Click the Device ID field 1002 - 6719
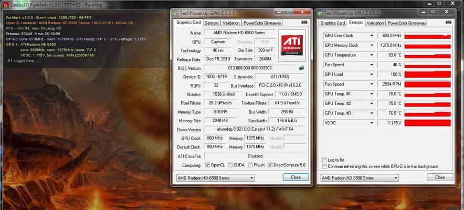The image size is (464, 210). pos(217,77)
